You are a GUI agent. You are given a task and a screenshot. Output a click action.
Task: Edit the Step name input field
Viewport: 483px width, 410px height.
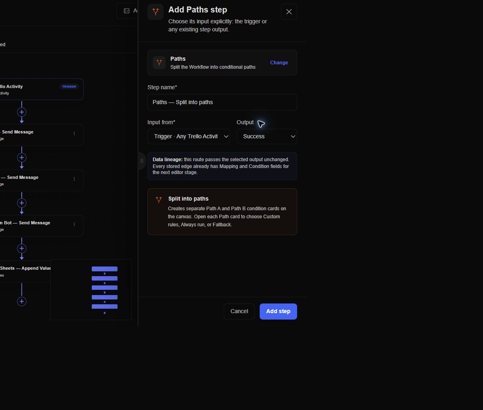point(222,102)
